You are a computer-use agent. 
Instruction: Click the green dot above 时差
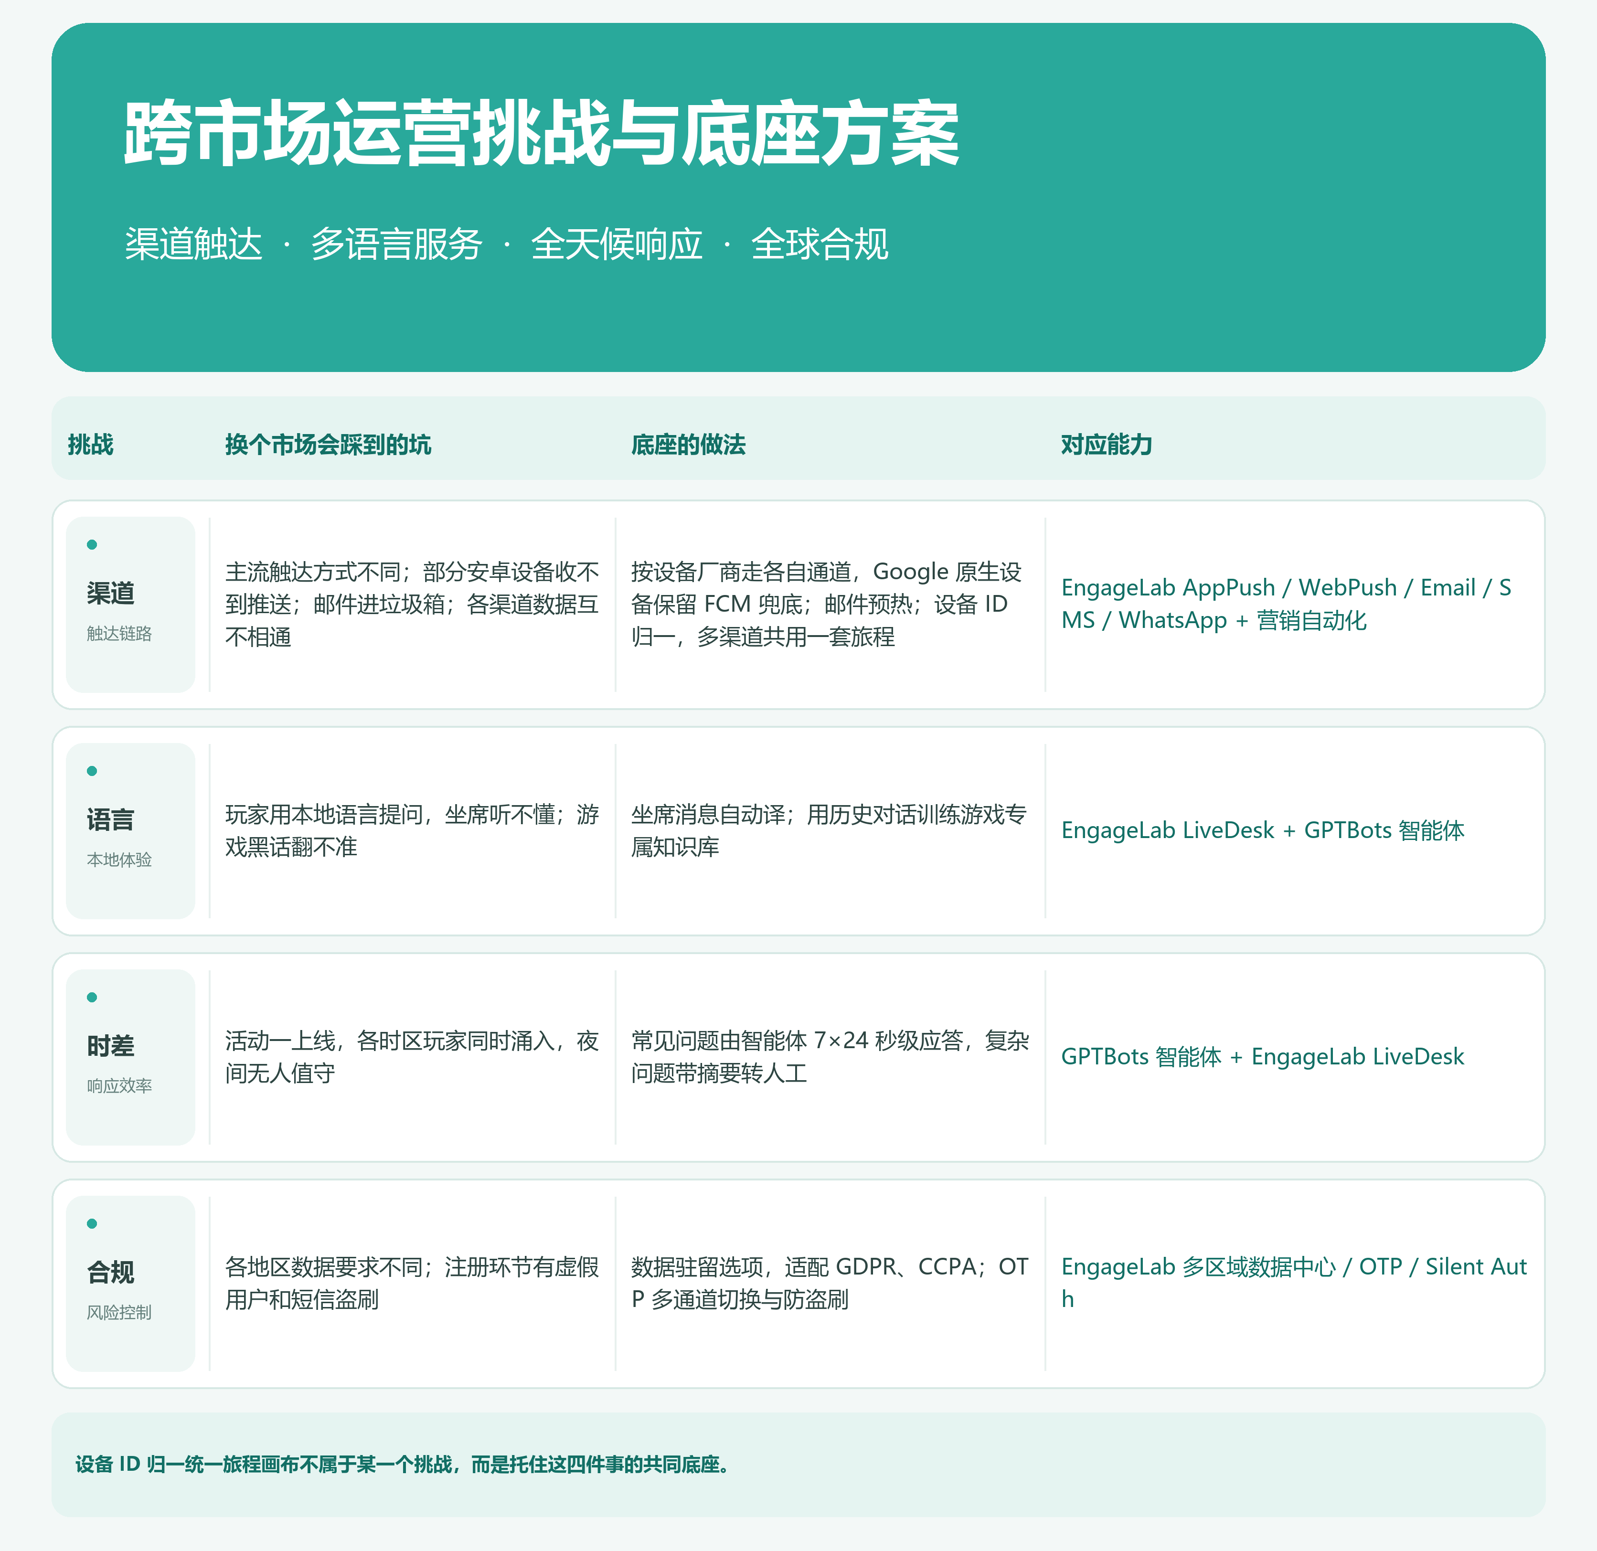tap(92, 997)
